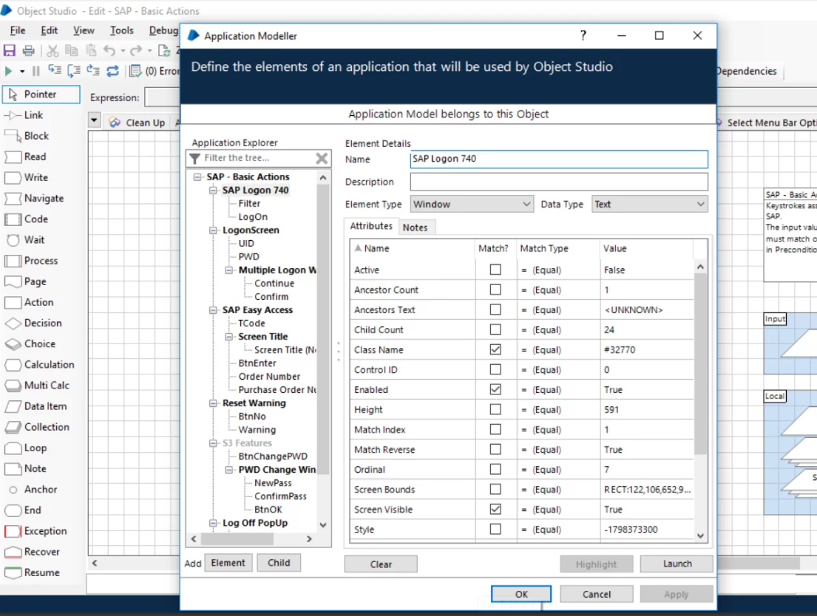Select the Block tool
The height and width of the screenshot is (616, 817).
click(27, 136)
